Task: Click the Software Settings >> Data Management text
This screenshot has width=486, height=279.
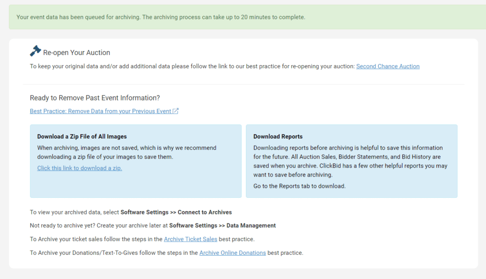Action: (x=222, y=225)
